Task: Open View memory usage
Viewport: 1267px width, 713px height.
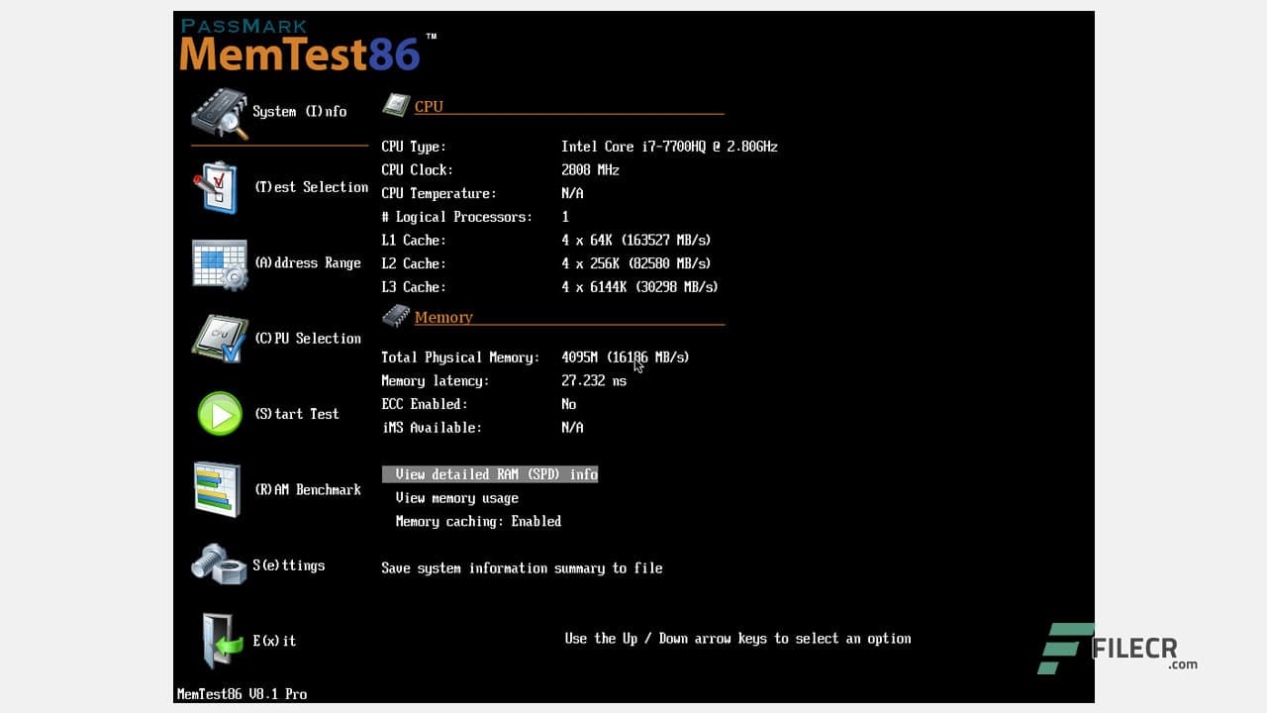Action: pos(456,497)
